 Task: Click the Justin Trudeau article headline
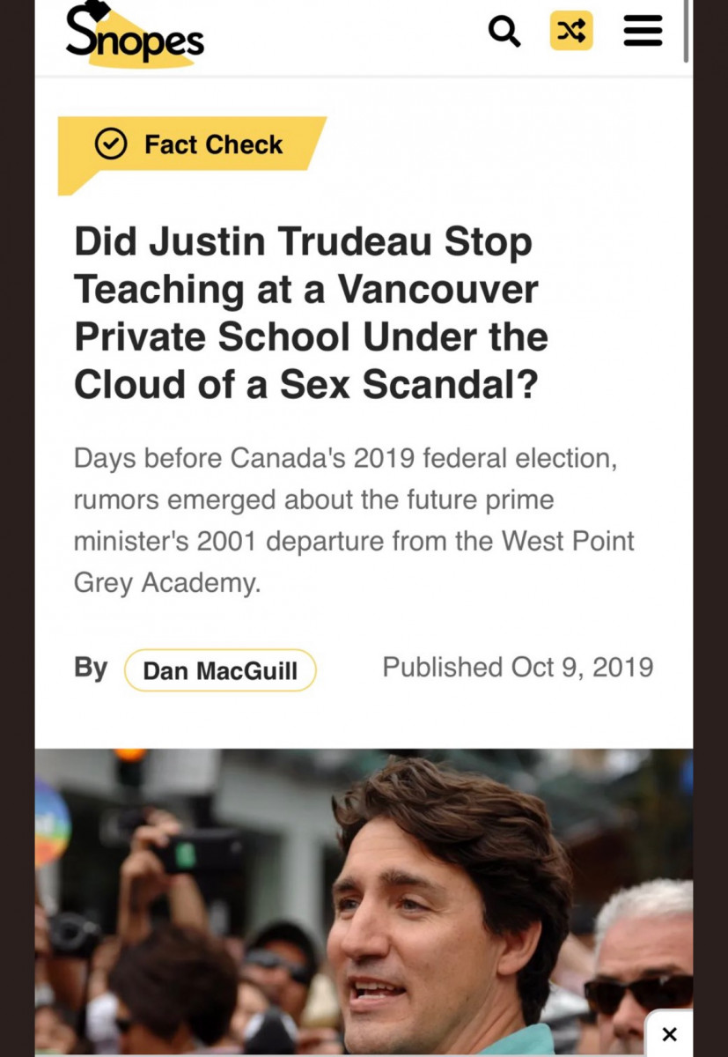(x=311, y=314)
